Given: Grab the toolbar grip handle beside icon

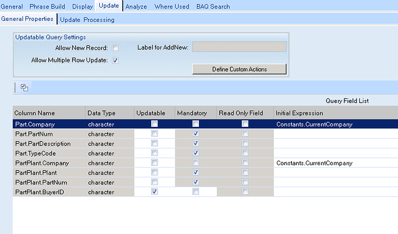Looking at the screenshot, I should tap(15, 87).
